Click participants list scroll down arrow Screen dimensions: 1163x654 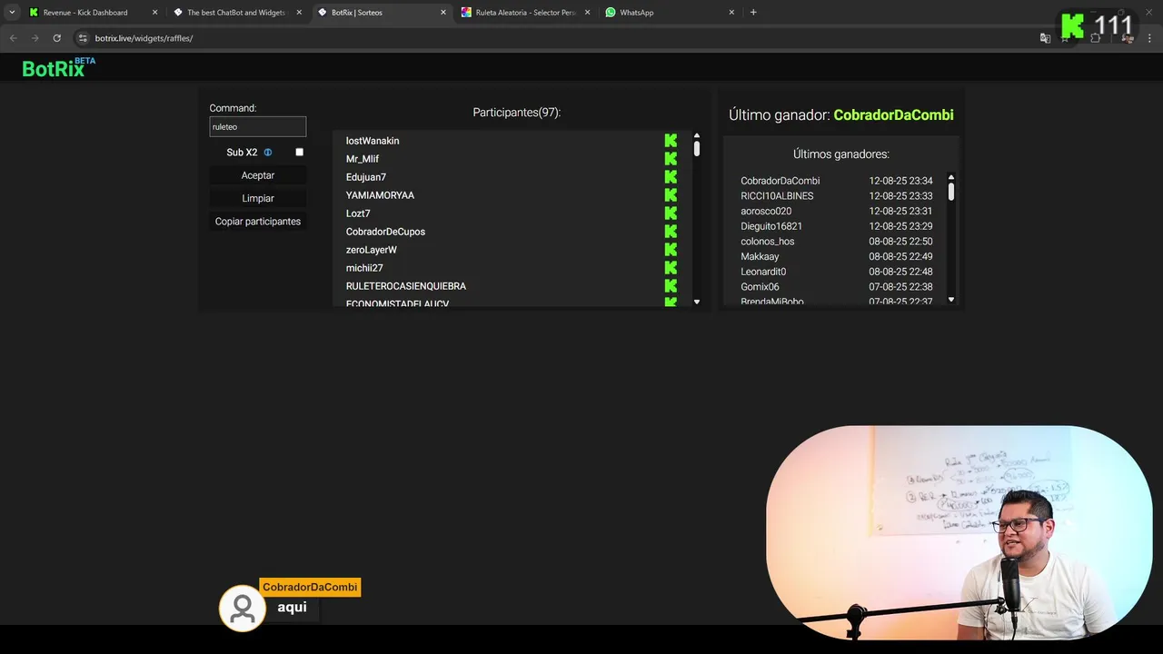(x=697, y=302)
